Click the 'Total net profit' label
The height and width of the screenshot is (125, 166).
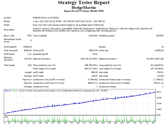click(11, 50)
